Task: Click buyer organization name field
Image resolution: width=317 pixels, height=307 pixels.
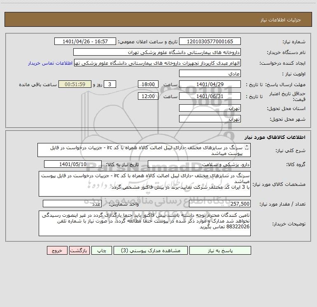Action: tap(157, 52)
